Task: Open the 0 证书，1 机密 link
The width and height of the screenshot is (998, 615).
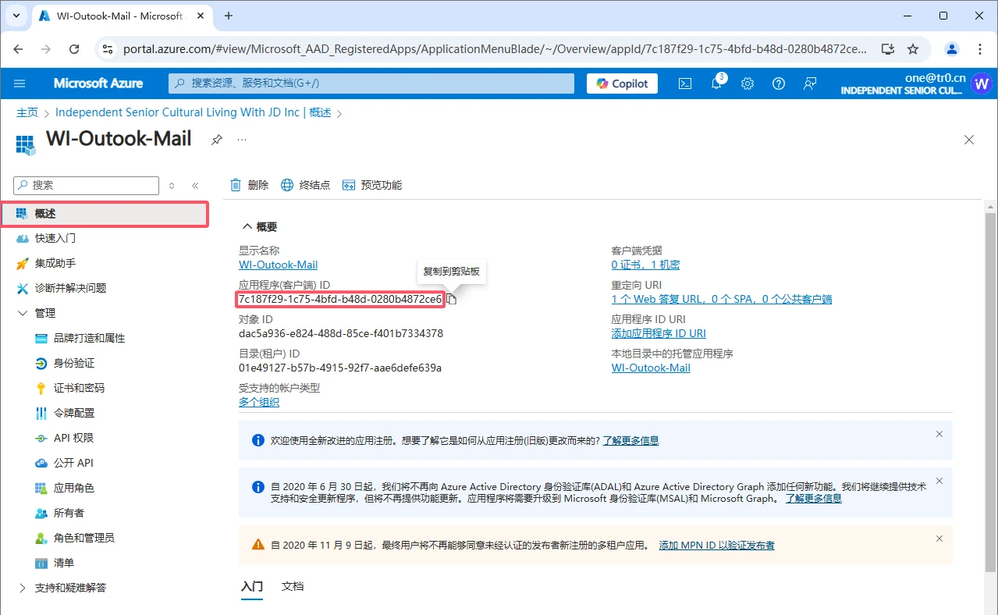Action: tap(645, 265)
